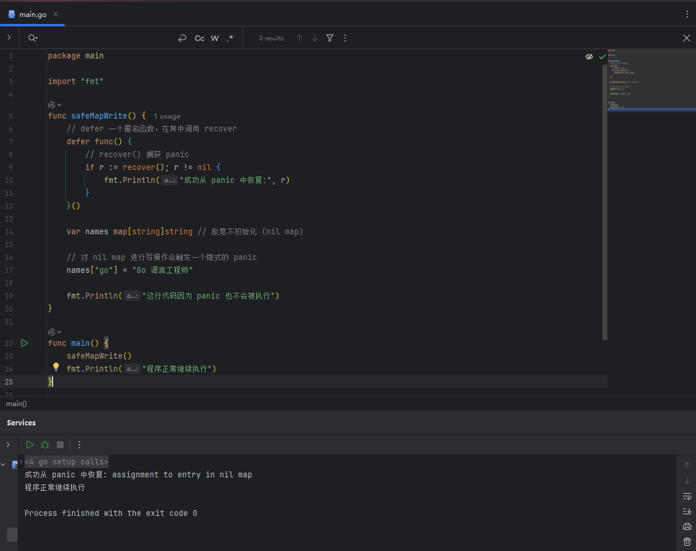
Task: Open more search options menu
Action: [x=345, y=38]
